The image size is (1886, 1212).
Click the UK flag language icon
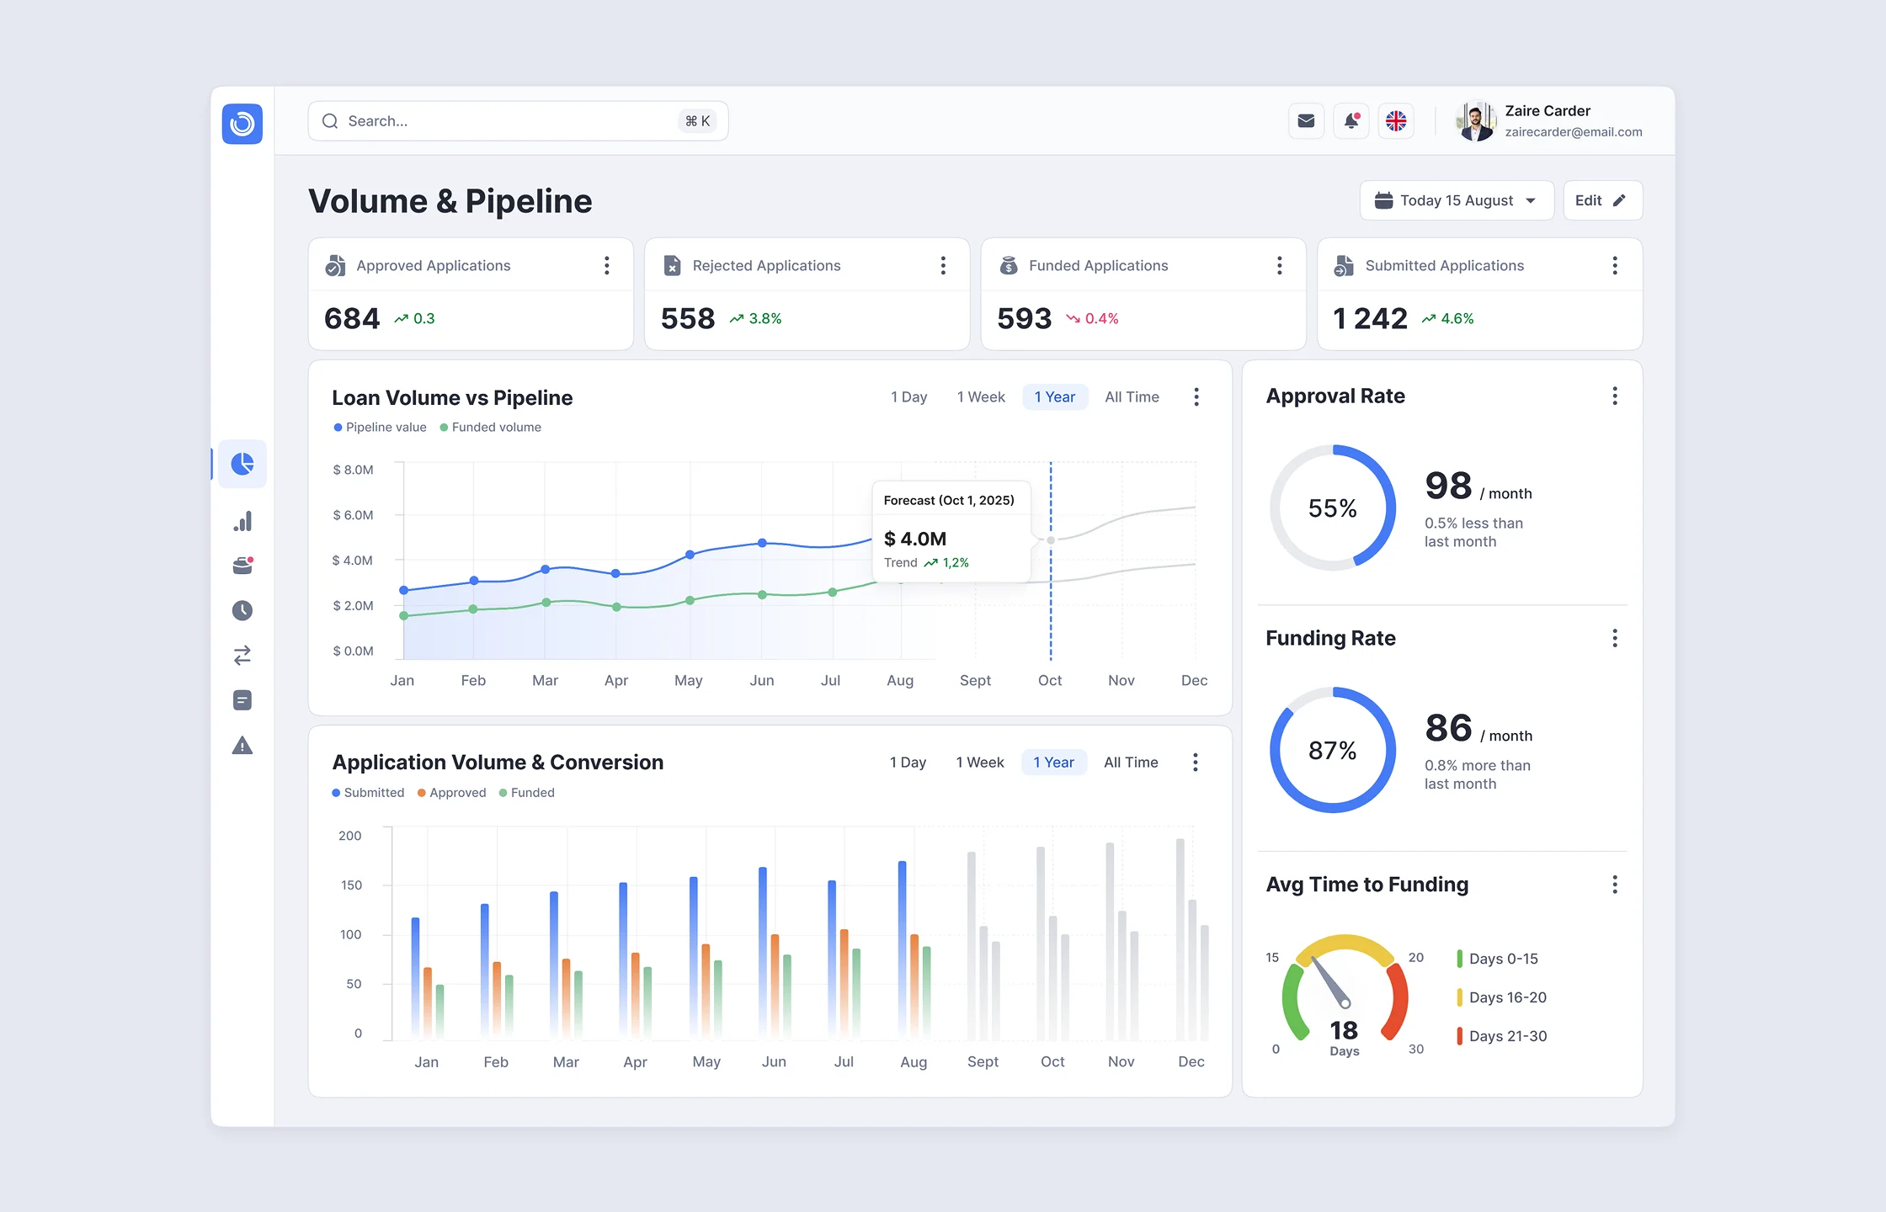[1396, 121]
